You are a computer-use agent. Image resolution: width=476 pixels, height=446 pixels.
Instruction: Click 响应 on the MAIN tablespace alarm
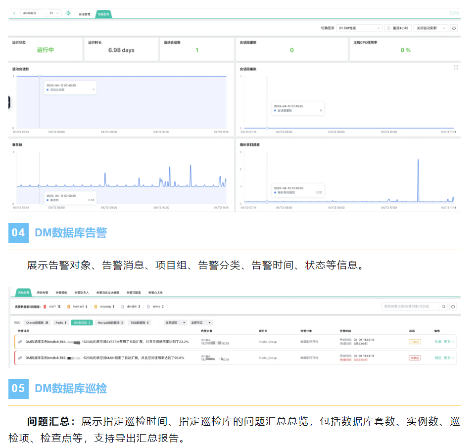(437, 357)
